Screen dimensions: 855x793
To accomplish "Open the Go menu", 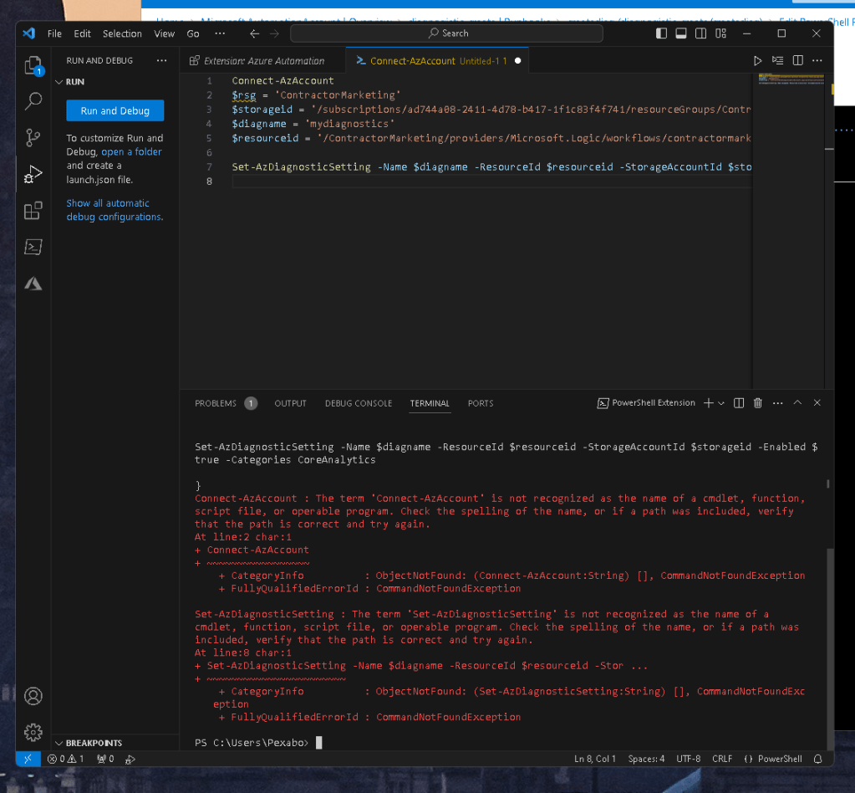I will click(193, 33).
